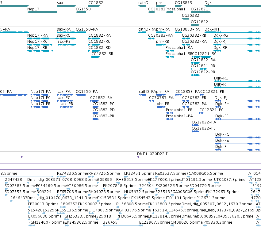The height and width of the screenshot is (227, 261).
Task: Click the GH26333.5prime EST label
Action: pos(80,216)
